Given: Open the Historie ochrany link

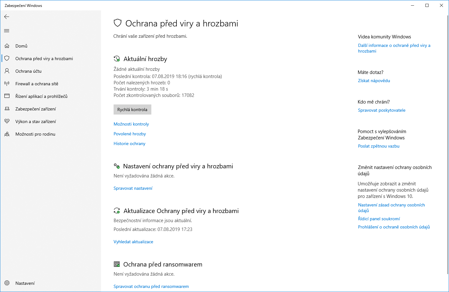Looking at the screenshot, I should [129, 143].
